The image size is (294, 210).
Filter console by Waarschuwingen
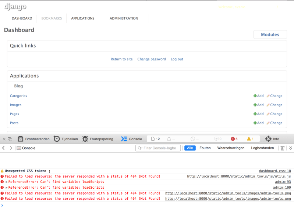[x=231, y=148]
